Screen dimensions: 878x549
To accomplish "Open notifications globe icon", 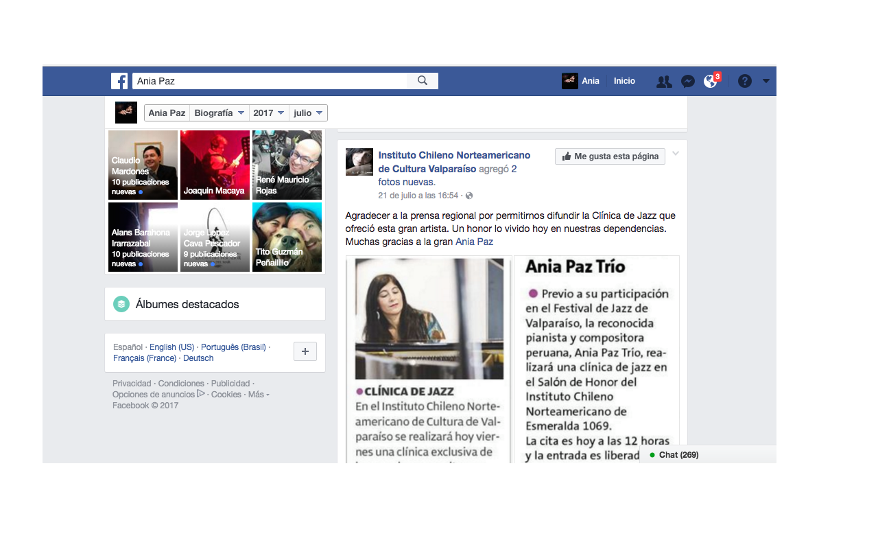I will tap(711, 81).
